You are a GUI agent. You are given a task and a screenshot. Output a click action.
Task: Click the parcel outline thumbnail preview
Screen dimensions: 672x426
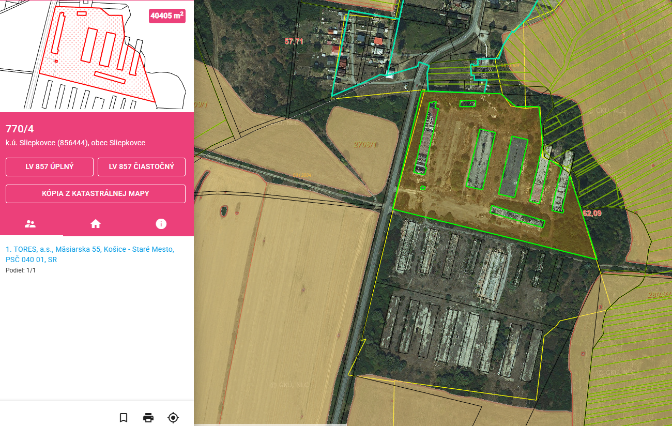tap(97, 56)
